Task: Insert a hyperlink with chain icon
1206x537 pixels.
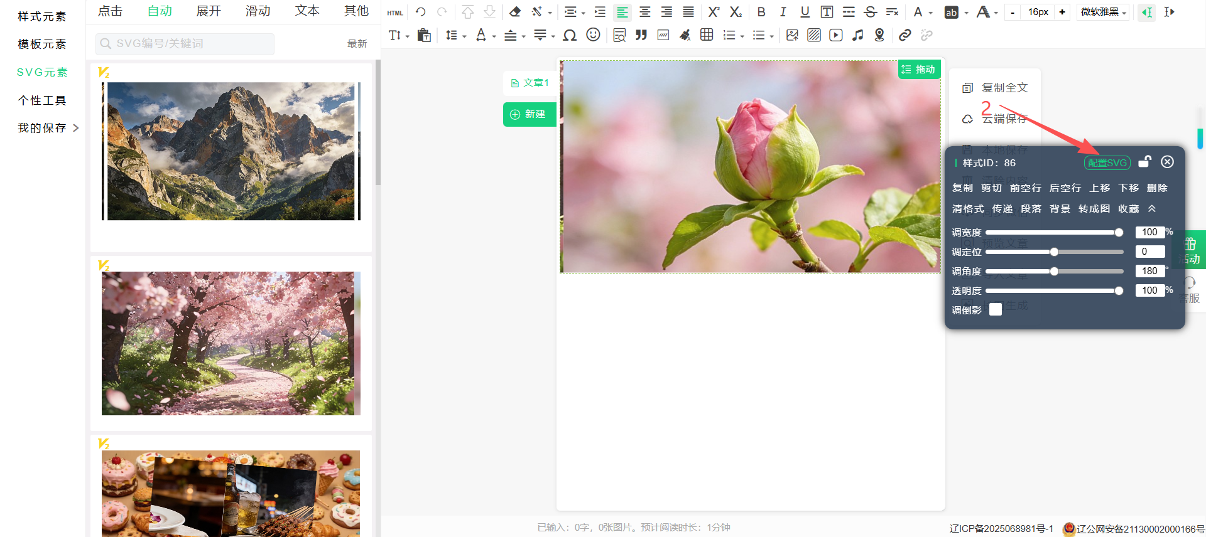Action: [905, 35]
